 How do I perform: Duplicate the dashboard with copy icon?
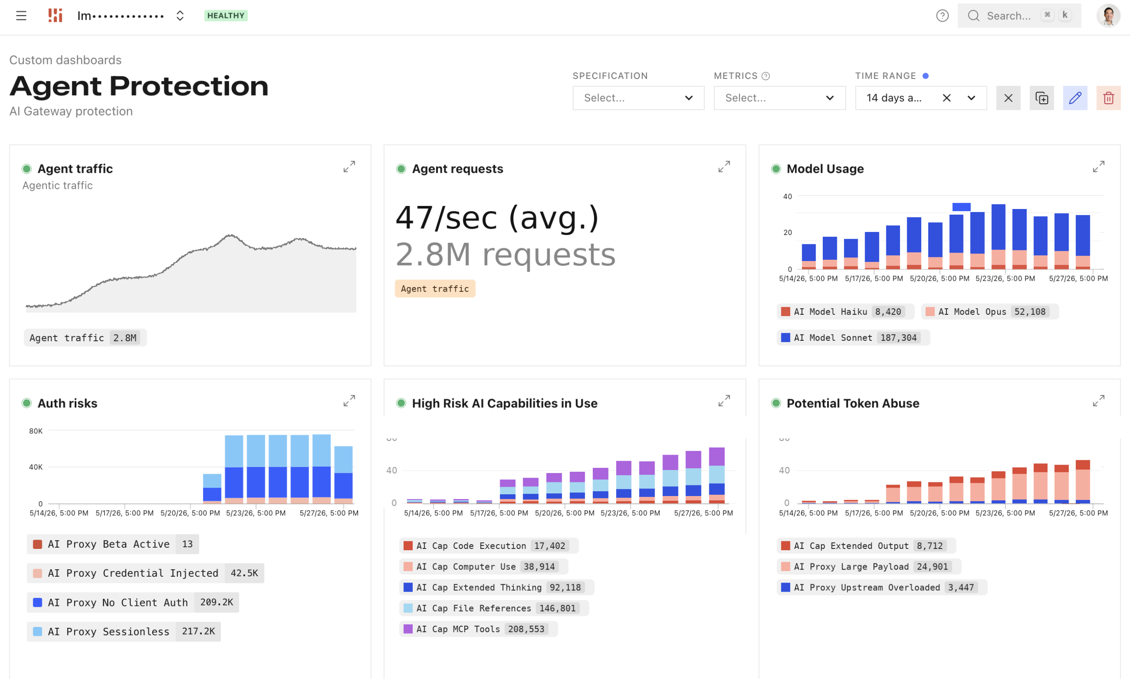point(1041,98)
